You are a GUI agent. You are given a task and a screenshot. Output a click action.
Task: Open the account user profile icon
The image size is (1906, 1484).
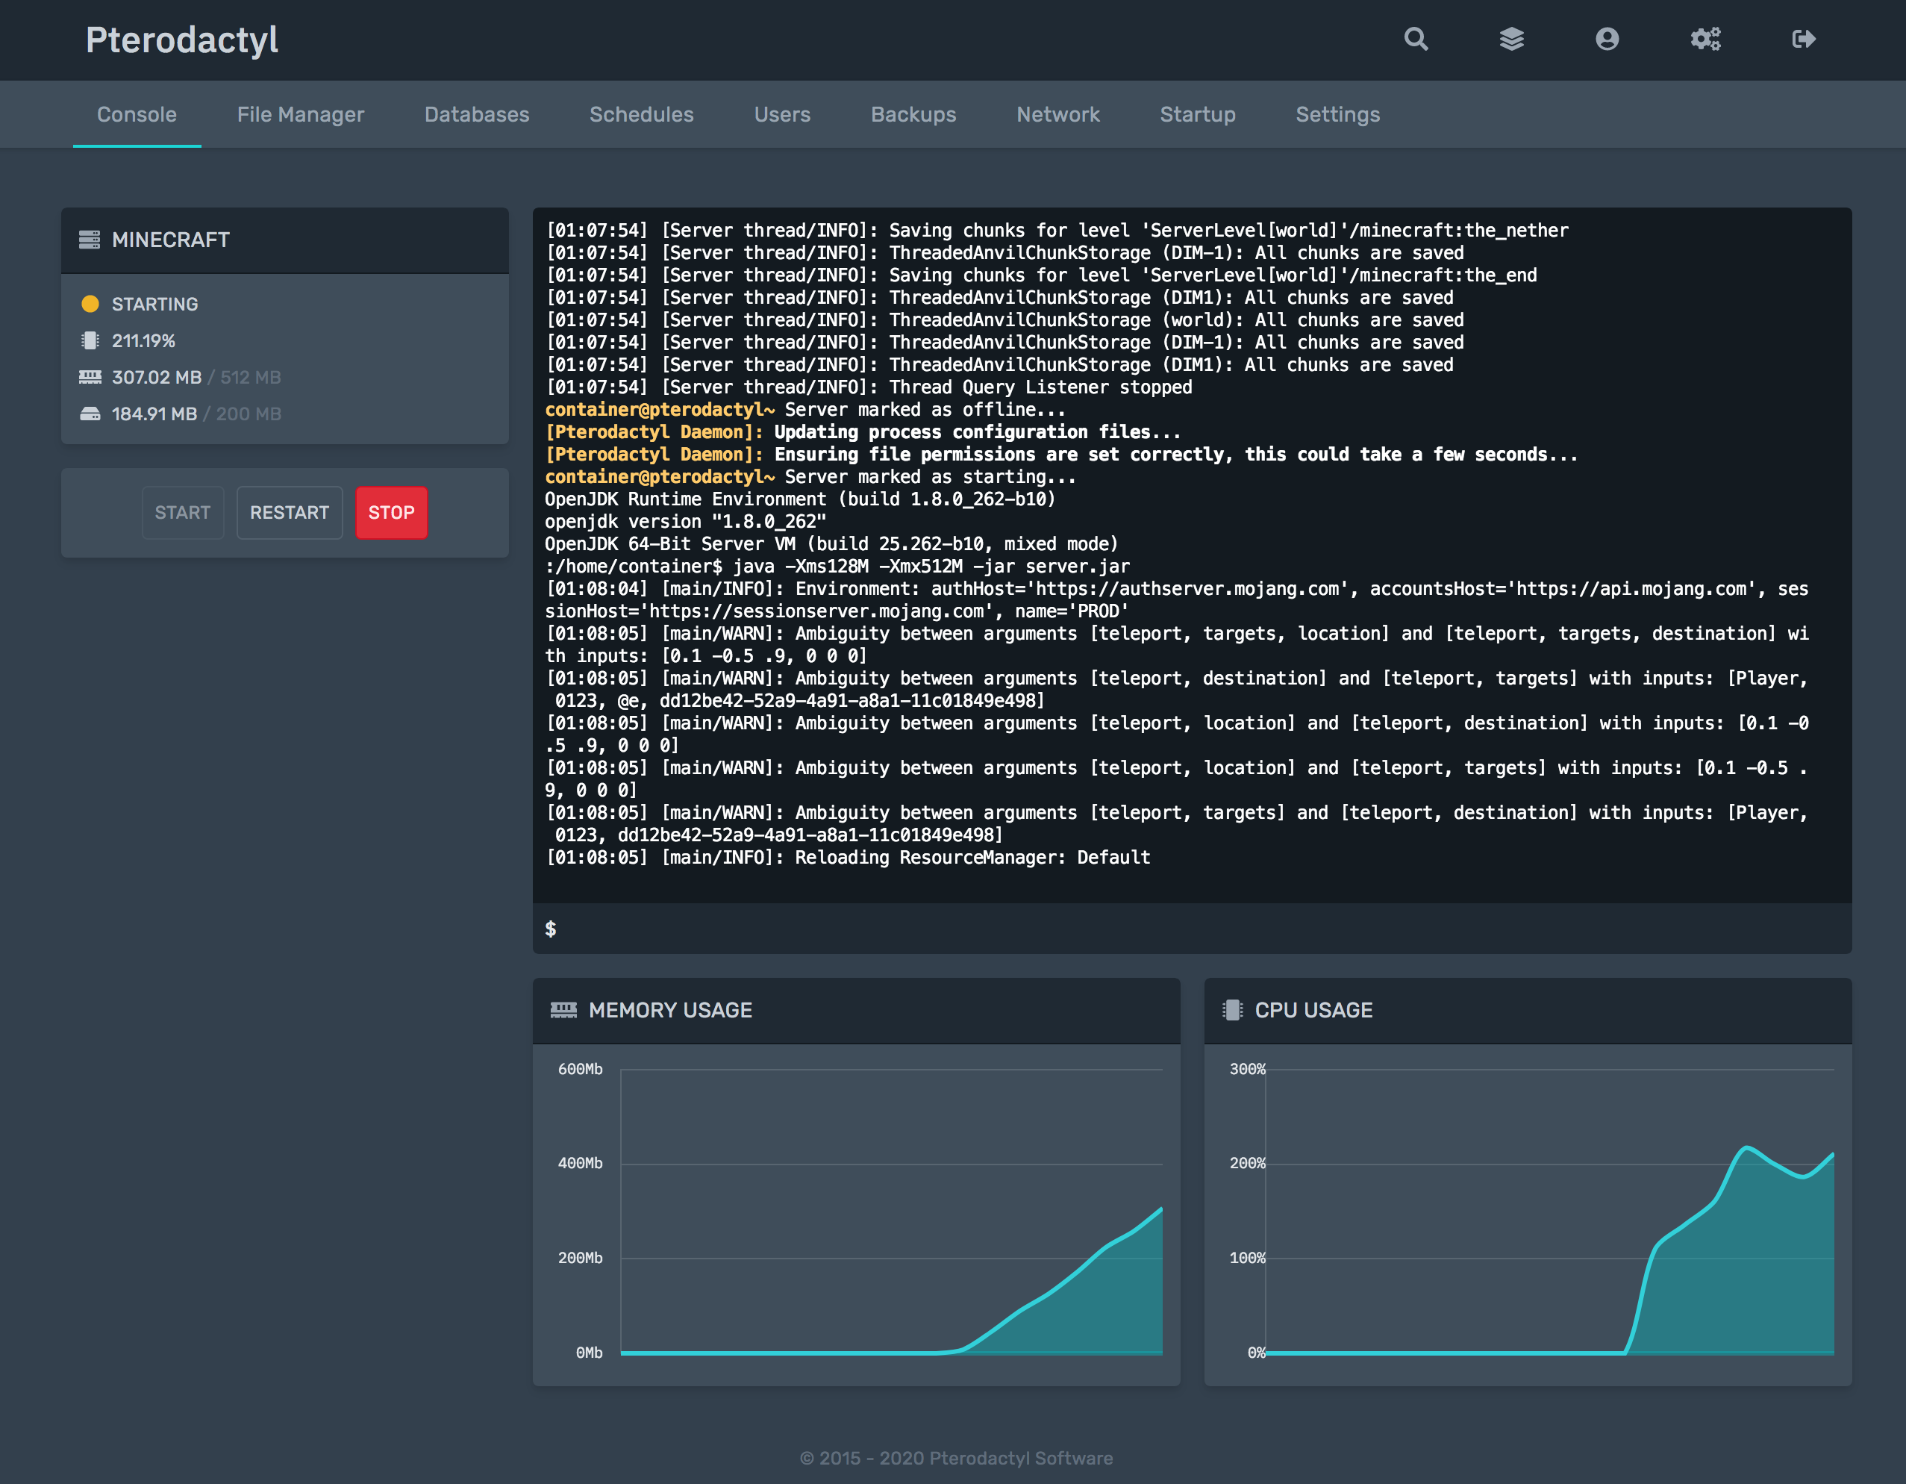pos(1607,40)
